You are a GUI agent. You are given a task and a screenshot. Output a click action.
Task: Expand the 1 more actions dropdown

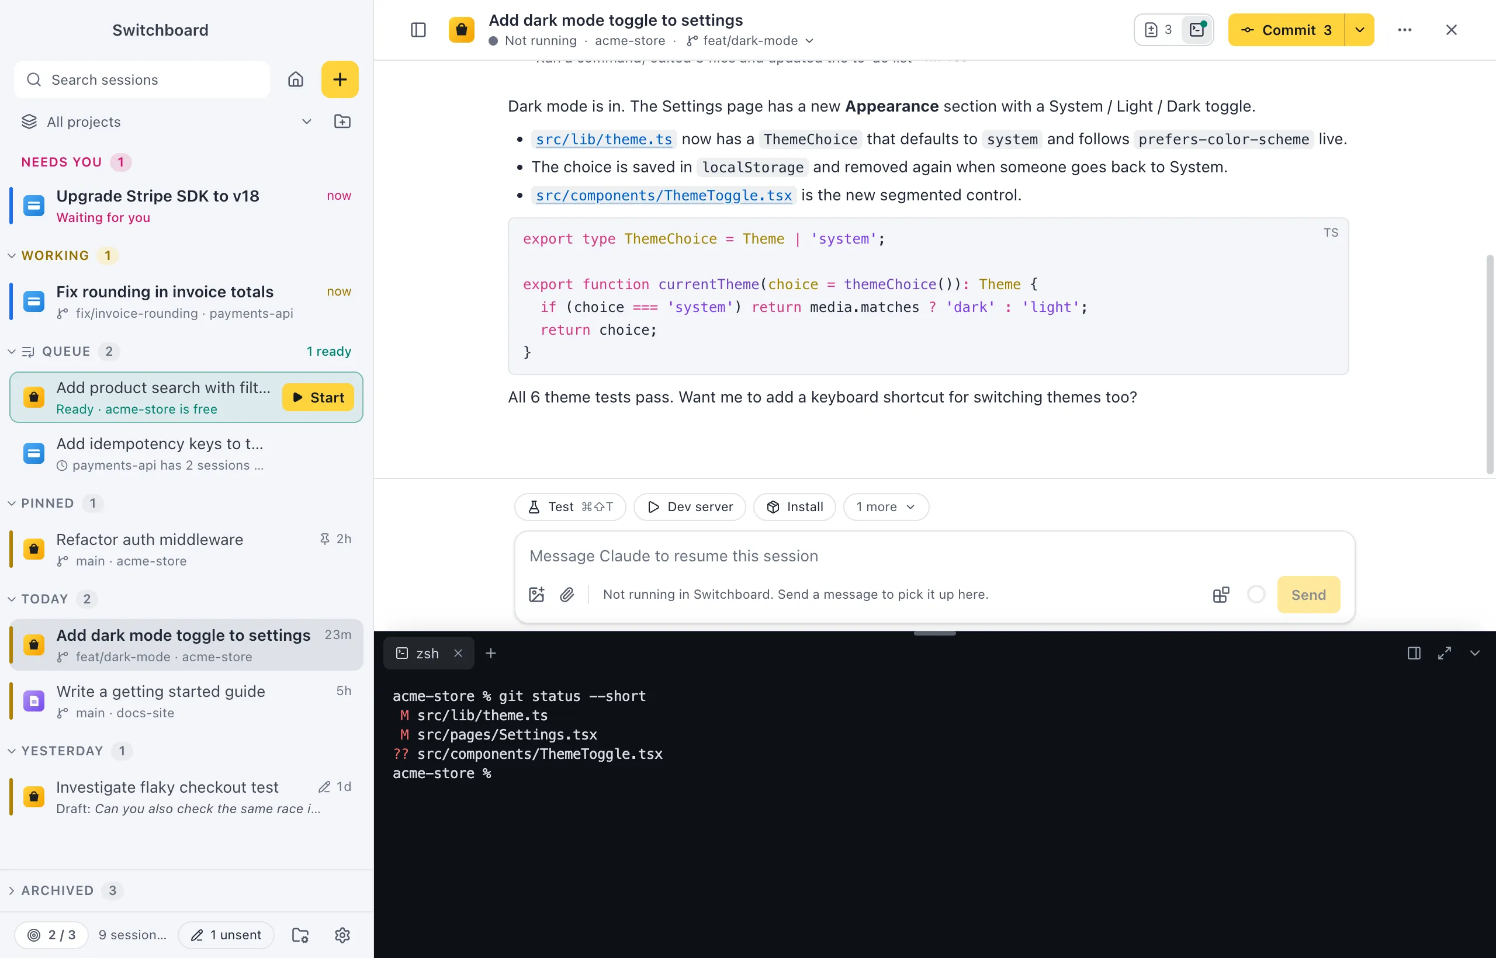pyautogui.click(x=886, y=507)
